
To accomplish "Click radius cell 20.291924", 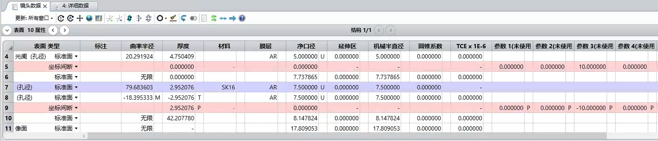I will coord(137,56).
